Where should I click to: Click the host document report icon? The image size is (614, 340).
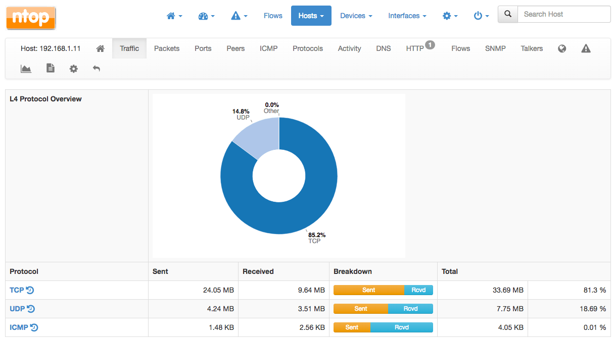coord(51,68)
